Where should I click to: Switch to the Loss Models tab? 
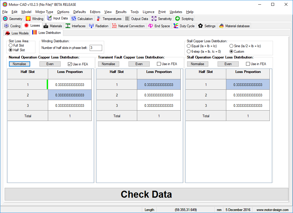(x=17, y=33)
